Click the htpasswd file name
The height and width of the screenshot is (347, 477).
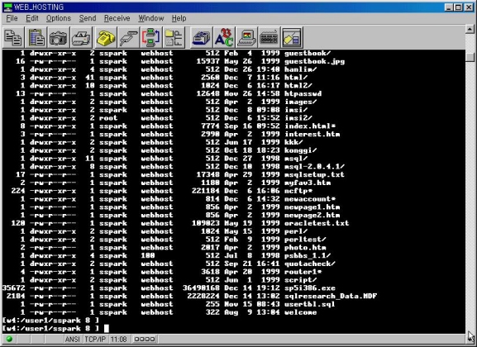point(303,93)
